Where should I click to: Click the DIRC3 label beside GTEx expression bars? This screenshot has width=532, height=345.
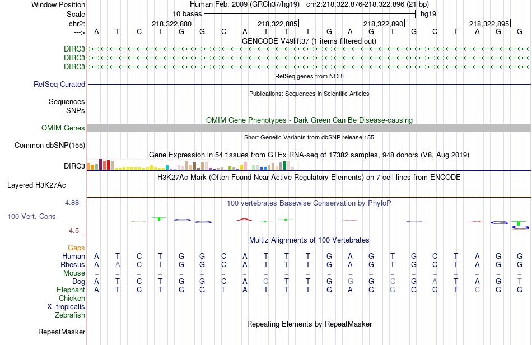[74, 166]
